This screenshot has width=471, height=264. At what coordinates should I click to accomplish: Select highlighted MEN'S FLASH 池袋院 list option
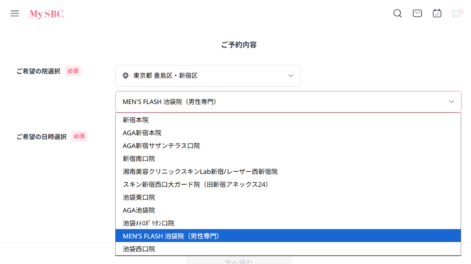(x=288, y=236)
